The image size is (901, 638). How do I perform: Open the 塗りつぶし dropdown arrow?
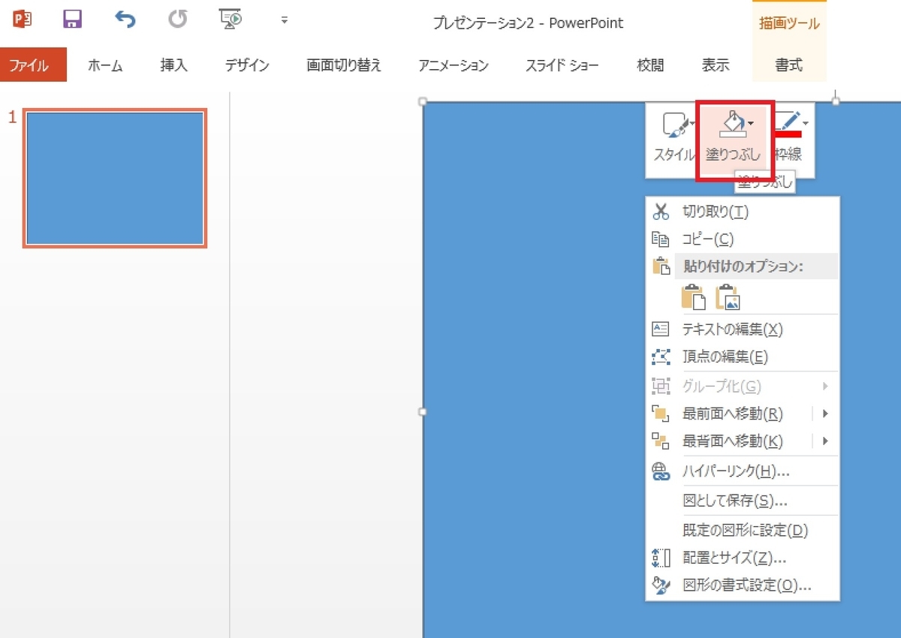(751, 123)
